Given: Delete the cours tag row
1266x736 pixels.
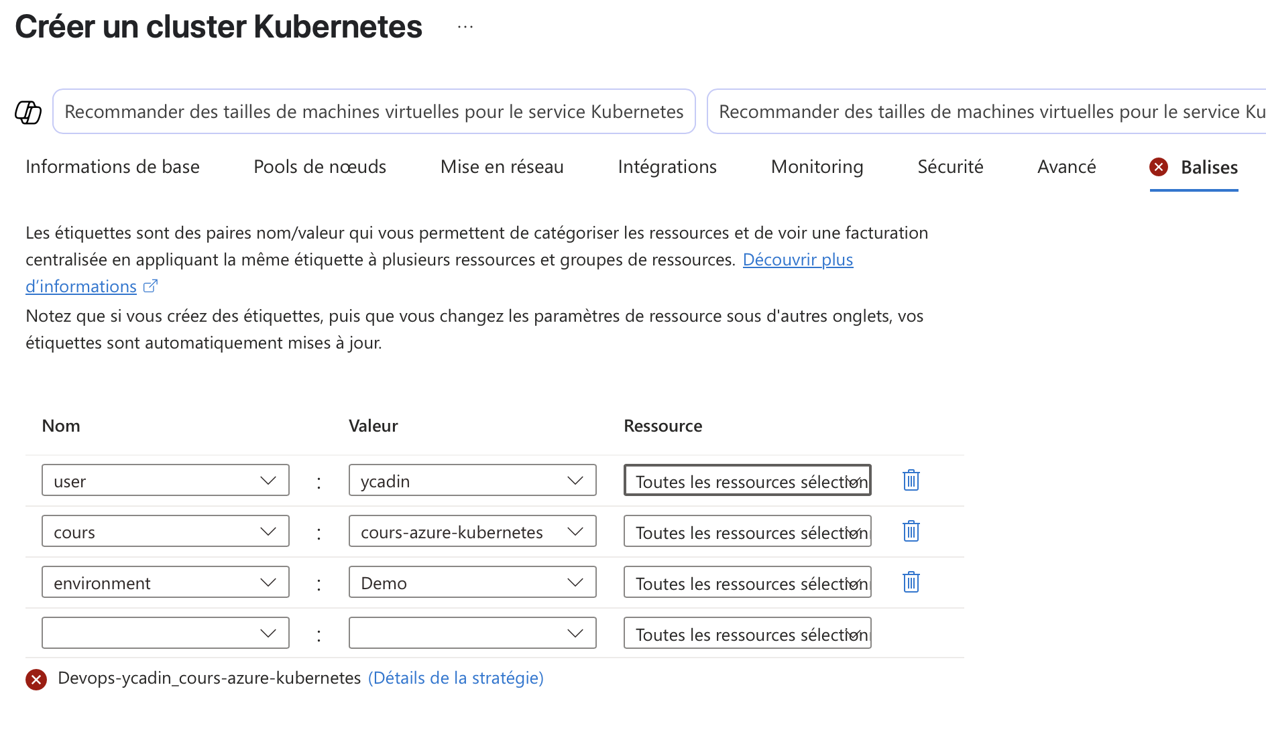Looking at the screenshot, I should point(911,532).
